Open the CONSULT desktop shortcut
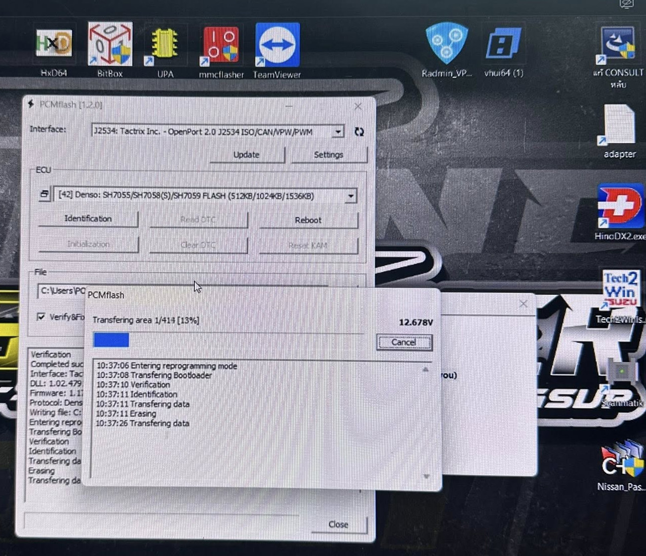646x556 pixels. 618,56
